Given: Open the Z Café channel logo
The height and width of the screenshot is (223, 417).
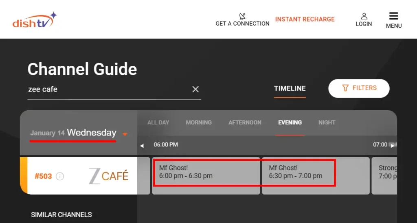Looking at the screenshot, I should coord(108,176).
